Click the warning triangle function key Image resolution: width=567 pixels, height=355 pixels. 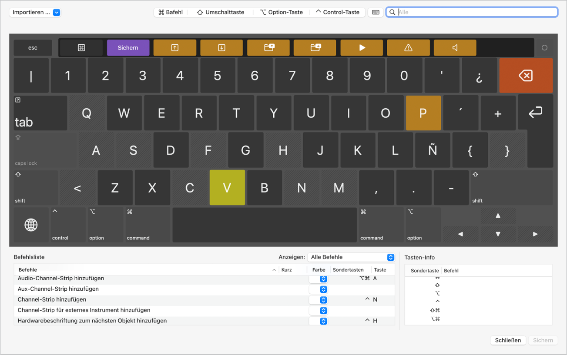408,48
